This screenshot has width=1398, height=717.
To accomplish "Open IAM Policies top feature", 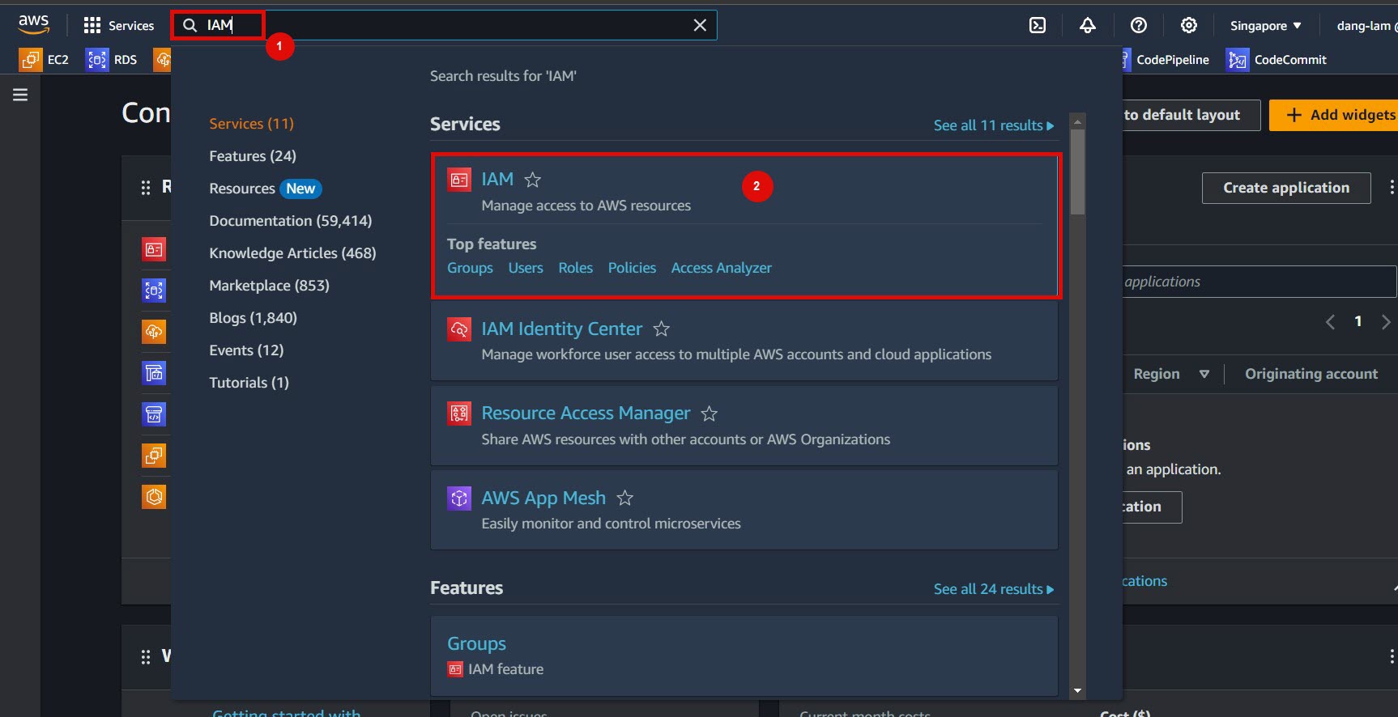I will point(632,268).
